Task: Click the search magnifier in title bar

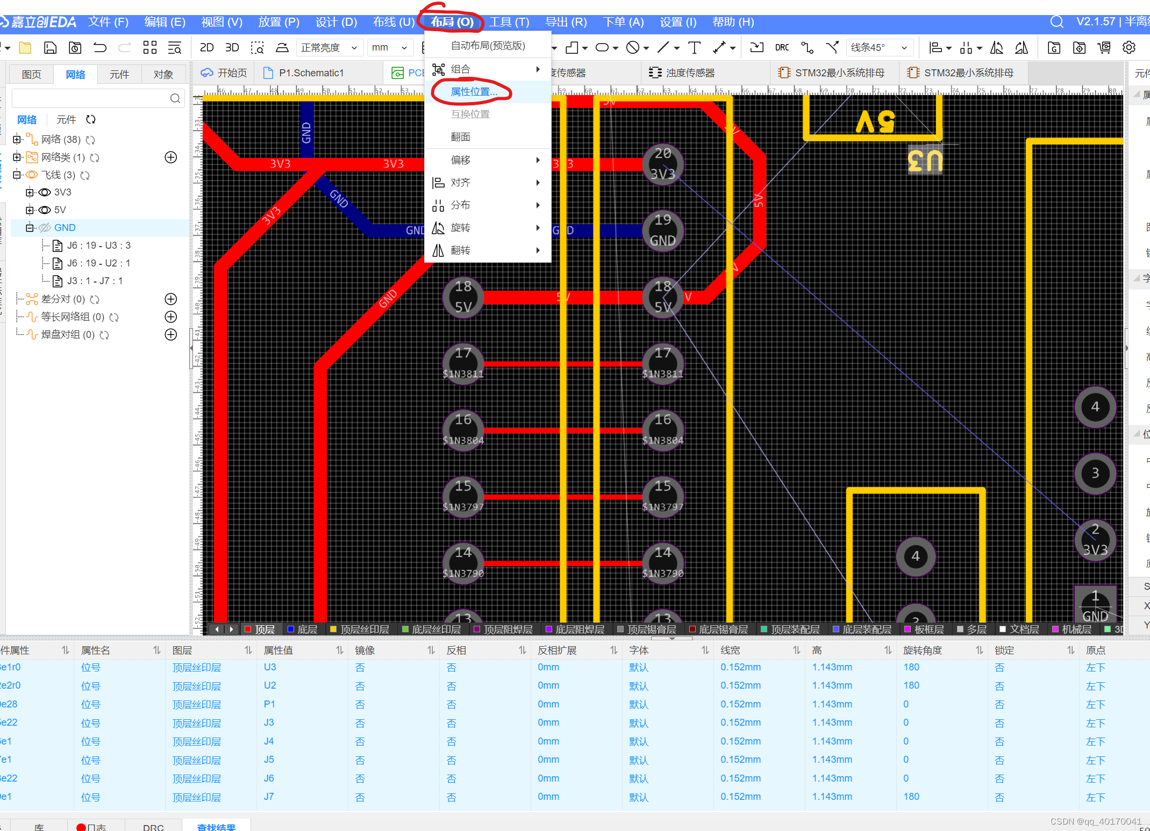Action: 1056,22
